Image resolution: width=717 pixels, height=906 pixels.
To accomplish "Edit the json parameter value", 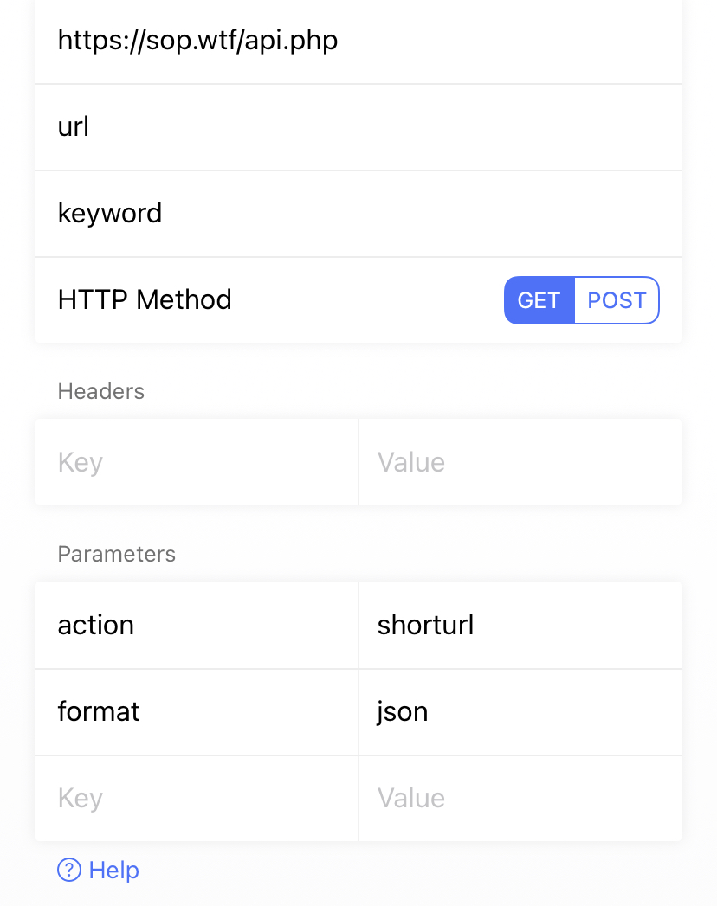I will coord(520,711).
